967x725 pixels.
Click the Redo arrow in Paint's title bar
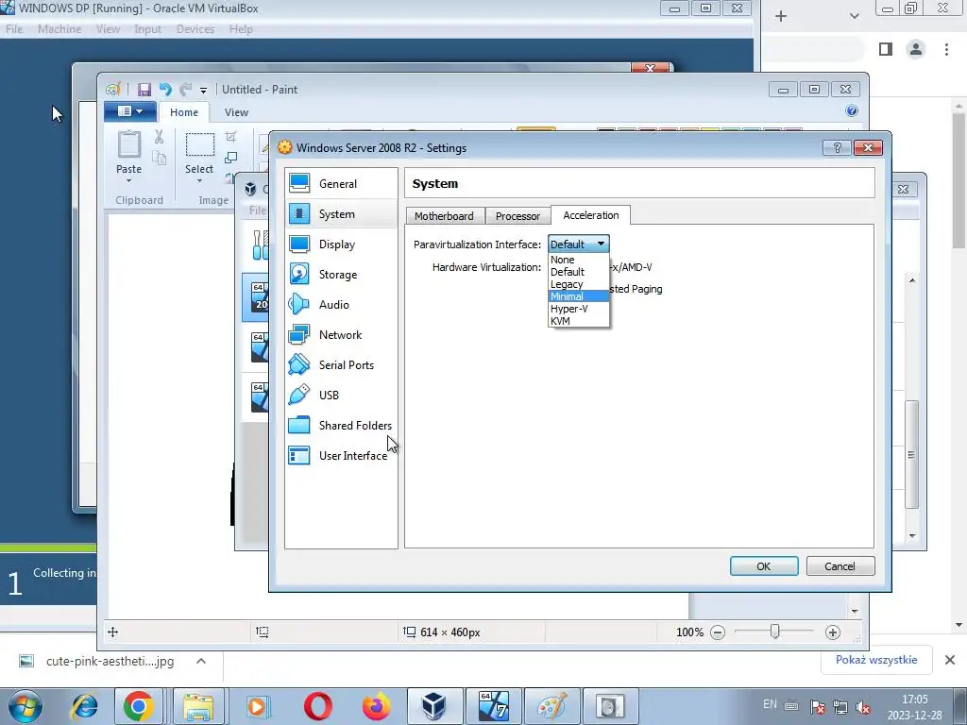click(185, 90)
